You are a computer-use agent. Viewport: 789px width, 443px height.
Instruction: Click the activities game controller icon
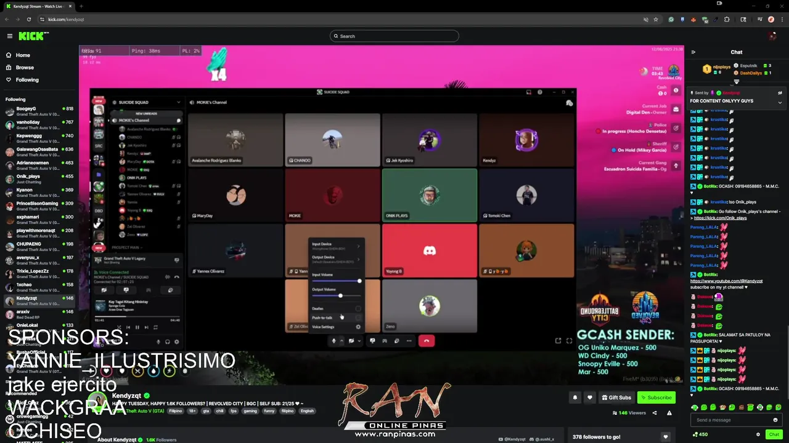click(x=385, y=341)
